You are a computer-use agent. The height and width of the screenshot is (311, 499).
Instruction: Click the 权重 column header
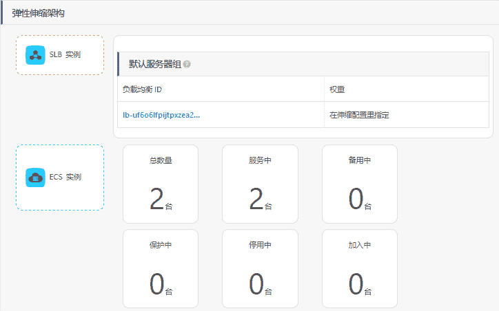click(x=407, y=89)
